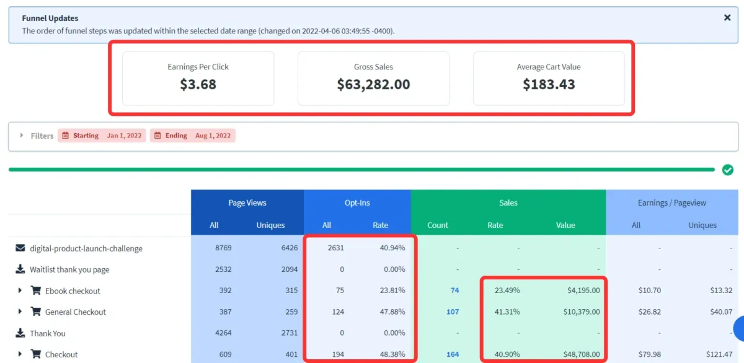Click the Uniques header under Page Views
The height and width of the screenshot is (363, 744).
[x=270, y=225]
